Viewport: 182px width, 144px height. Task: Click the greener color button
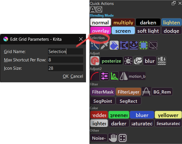tap(119, 115)
